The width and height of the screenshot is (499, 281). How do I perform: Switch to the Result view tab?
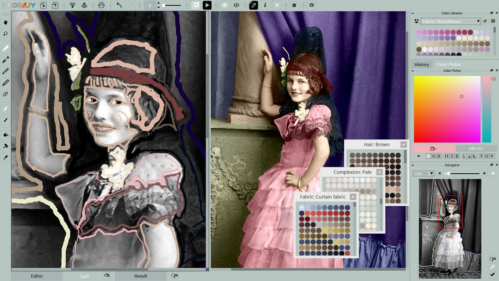140,276
